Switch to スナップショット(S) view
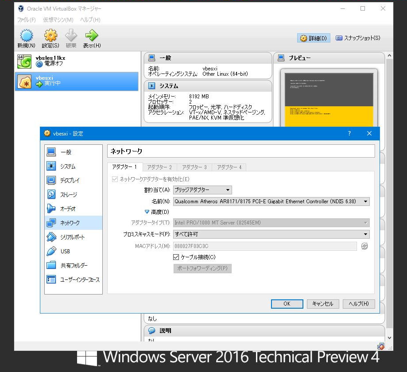This screenshot has height=372, width=407. 358,38
